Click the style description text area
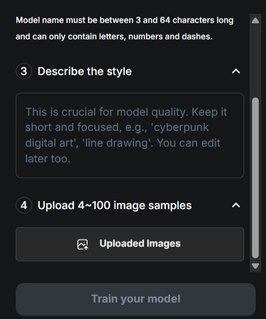The width and height of the screenshot is (266, 319). tap(130, 135)
